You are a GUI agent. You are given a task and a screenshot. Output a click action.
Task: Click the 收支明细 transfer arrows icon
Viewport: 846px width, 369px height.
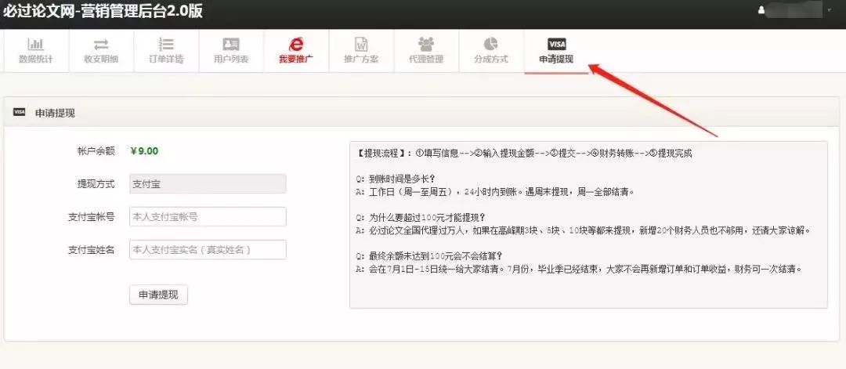click(x=101, y=44)
